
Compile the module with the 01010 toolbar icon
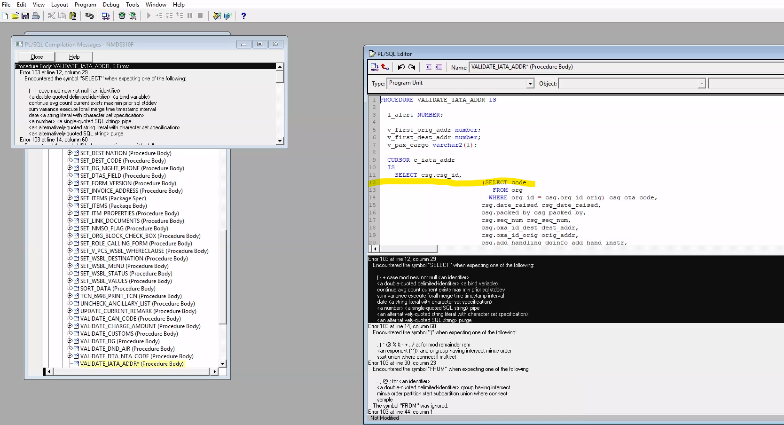coord(106,16)
